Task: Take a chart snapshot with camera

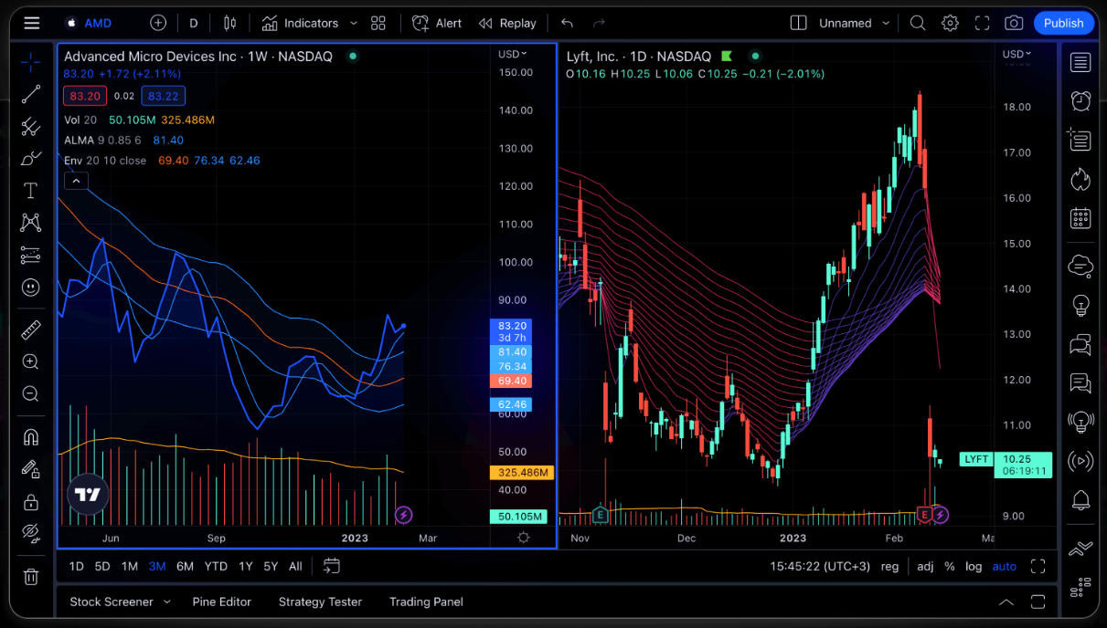Action: [1014, 23]
